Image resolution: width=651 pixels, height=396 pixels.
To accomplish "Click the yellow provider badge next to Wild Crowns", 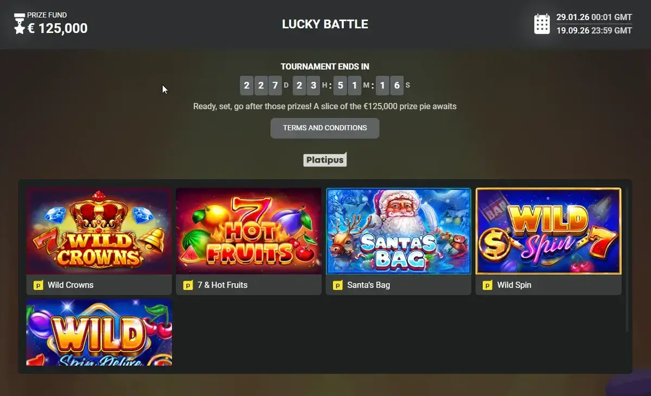I will (x=38, y=285).
